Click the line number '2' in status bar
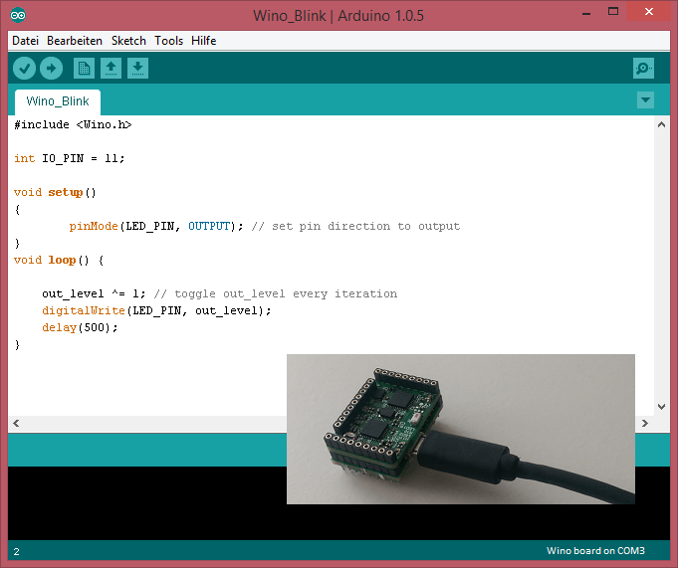 17,551
